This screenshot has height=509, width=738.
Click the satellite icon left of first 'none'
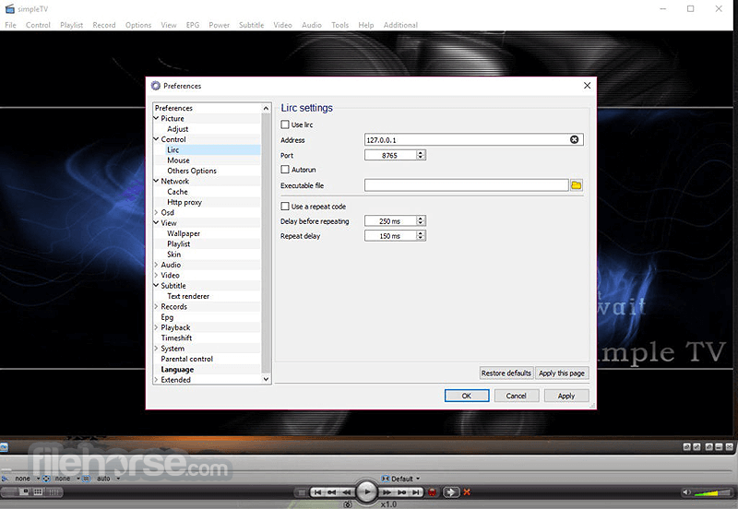pyautogui.click(x=5, y=479)
